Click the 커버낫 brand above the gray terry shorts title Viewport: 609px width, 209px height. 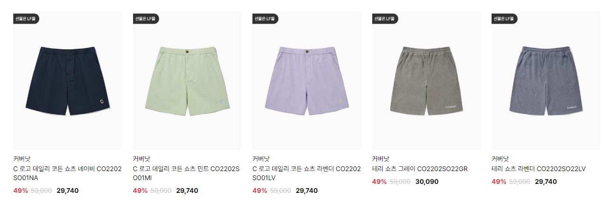(381, 159)
